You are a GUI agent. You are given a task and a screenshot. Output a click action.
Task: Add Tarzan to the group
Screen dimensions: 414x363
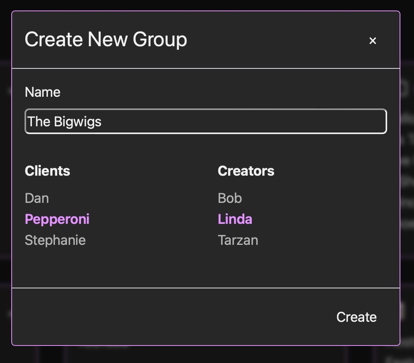point(238,240)
